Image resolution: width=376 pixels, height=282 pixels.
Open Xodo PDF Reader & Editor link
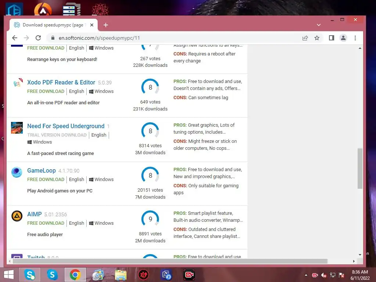click(x=61, y=83)
